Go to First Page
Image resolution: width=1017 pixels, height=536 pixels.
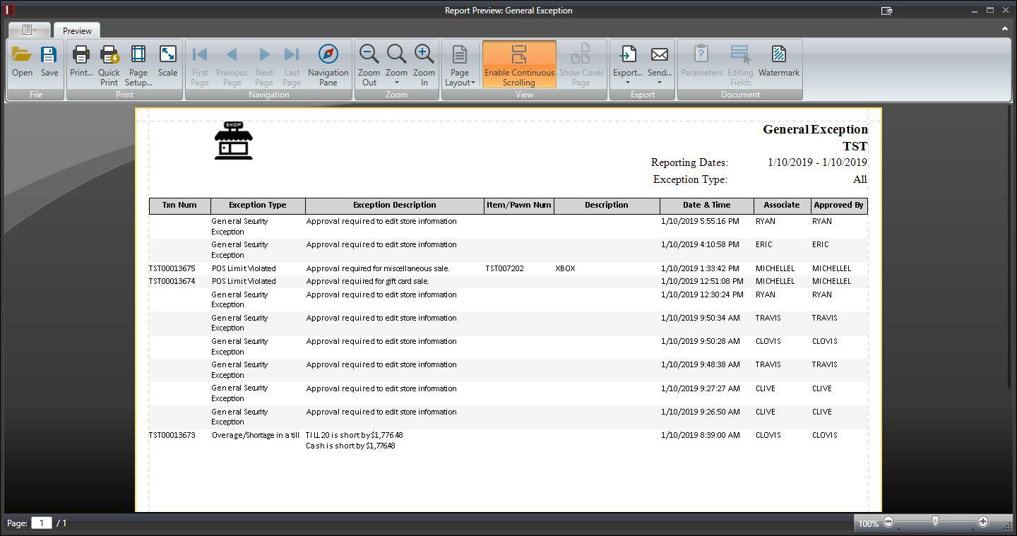[200, 65]
